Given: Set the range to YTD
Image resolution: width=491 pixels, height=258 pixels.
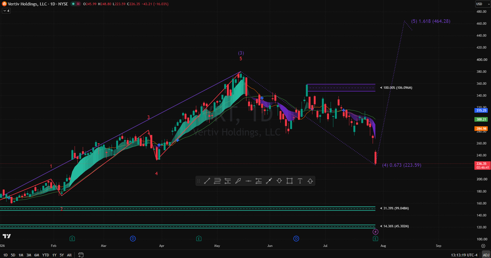Looking at the screenshot, I should click(45, 255).
